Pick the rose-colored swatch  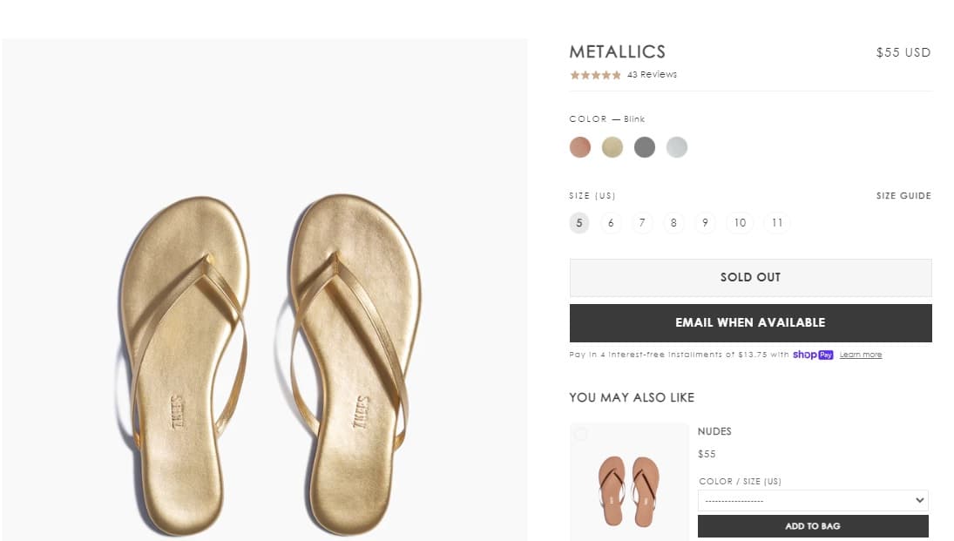(580, 147)
